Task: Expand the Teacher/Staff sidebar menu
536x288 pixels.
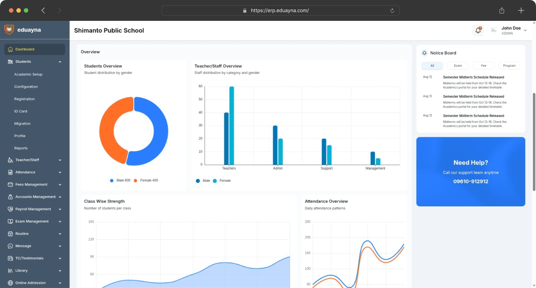Action: point(60,160)
